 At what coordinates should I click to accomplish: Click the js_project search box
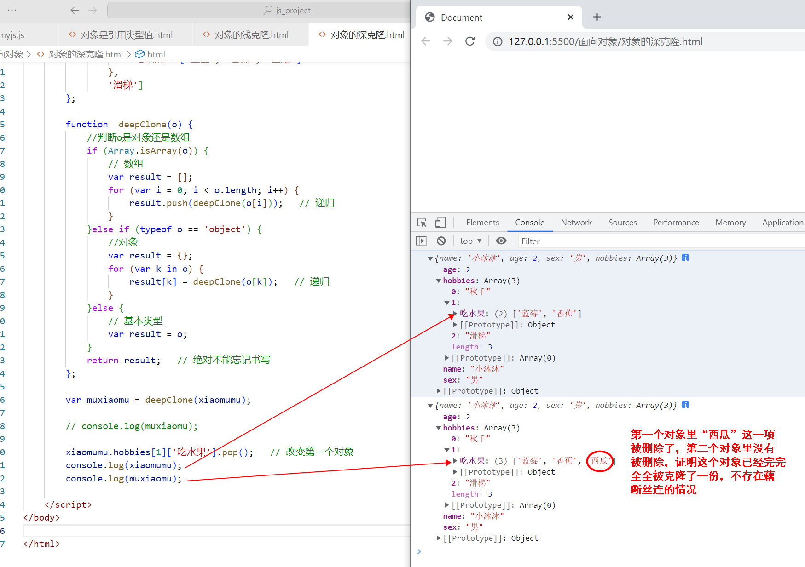coord(259,10)
